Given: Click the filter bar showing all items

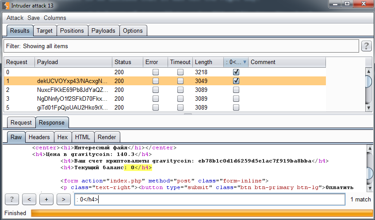Looking at the screenshot, I should [x=181, y=46].
